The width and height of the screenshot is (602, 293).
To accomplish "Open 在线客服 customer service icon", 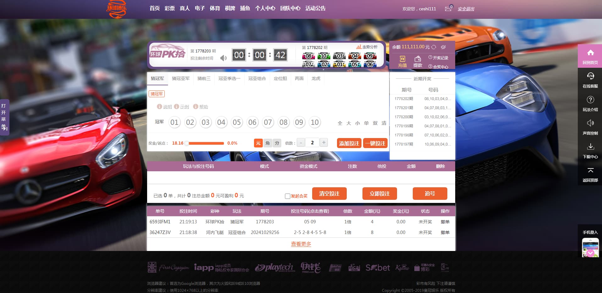I will pos(590,76).
